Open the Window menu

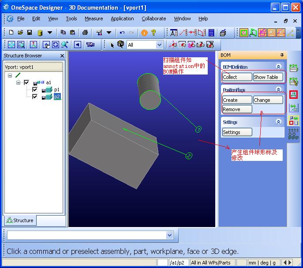click(182, 19)
